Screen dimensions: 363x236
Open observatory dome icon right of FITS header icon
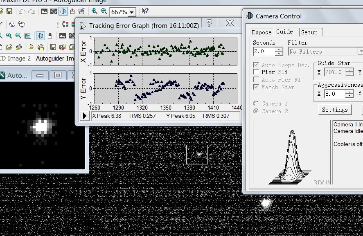50,36
